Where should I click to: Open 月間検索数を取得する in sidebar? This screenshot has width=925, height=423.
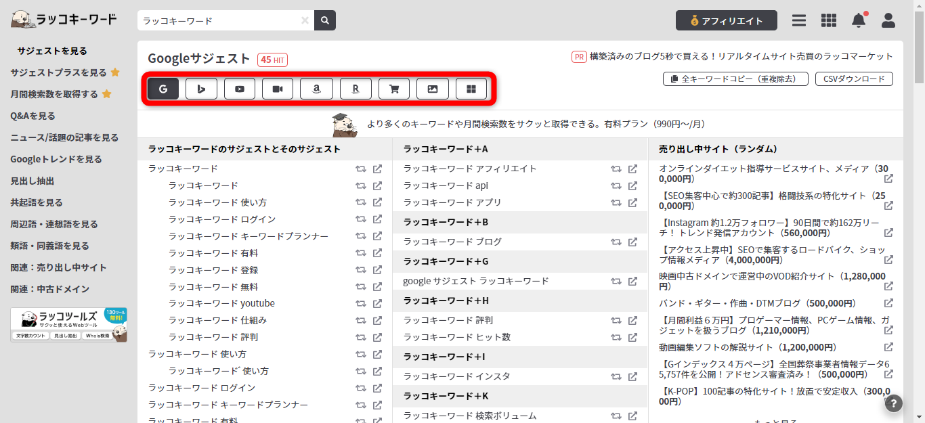(54, 94)
